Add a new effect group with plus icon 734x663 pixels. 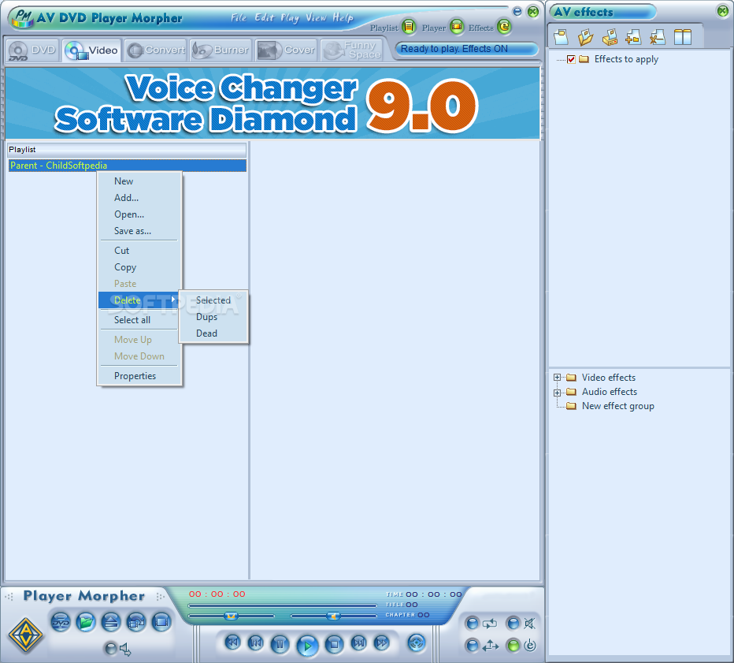click(x=633, y=36)
